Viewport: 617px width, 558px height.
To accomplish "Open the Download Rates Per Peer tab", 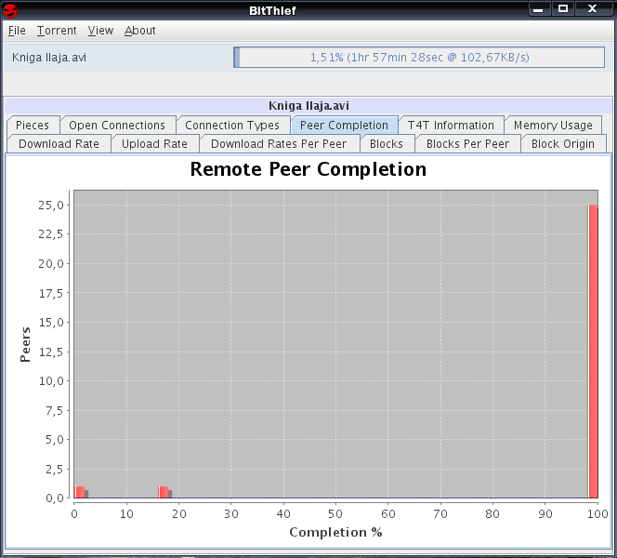I will pyautogui.click(x=279, y=144).
